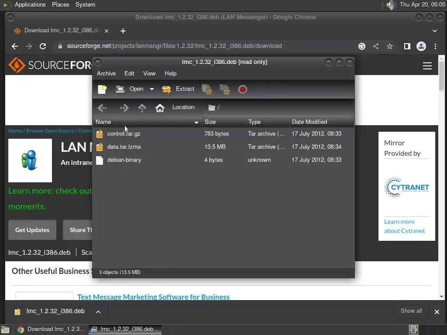
Task: Expand download options for lmc_1.2.32_i386.deb
Action: [x=98, y=312]
